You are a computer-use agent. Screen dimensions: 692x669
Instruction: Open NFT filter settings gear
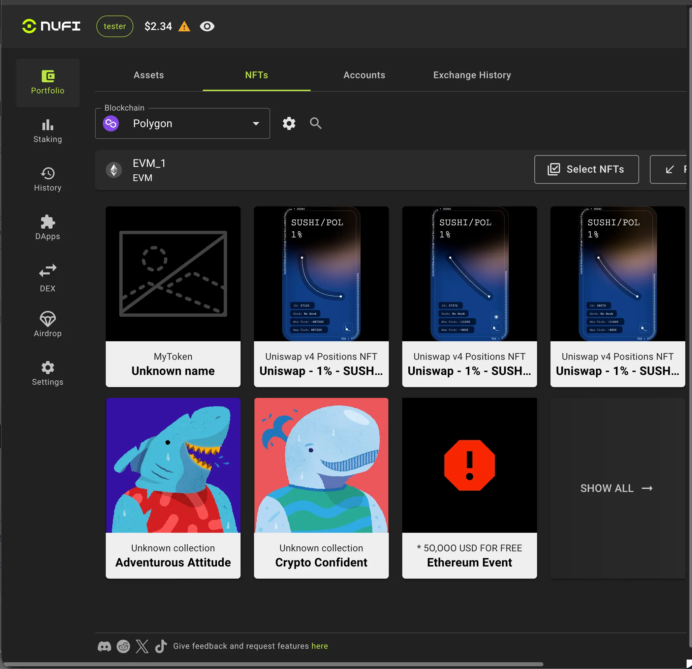[288, 123]
